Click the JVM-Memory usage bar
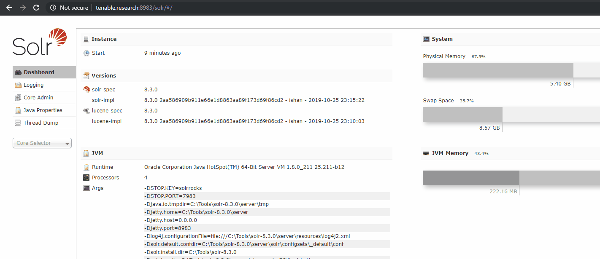This screenshot has width=600, height=259. (471, 178)
